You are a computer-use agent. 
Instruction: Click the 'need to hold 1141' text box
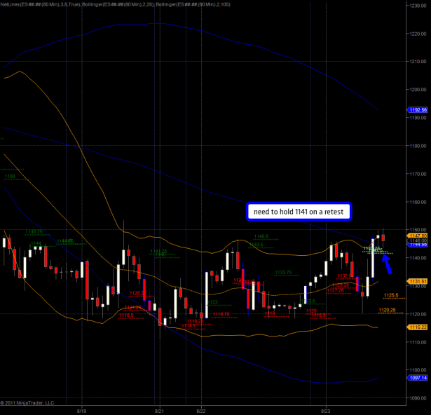(x=299, y=211)
